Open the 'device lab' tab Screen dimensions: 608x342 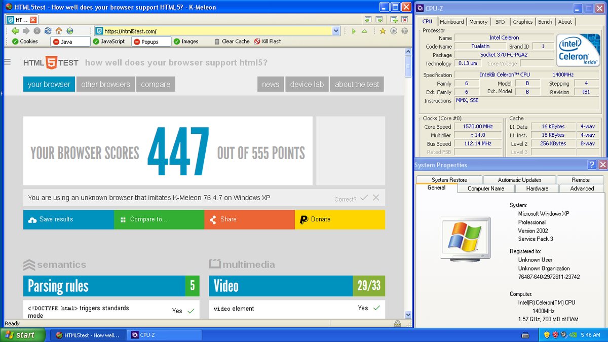[307, 84]
